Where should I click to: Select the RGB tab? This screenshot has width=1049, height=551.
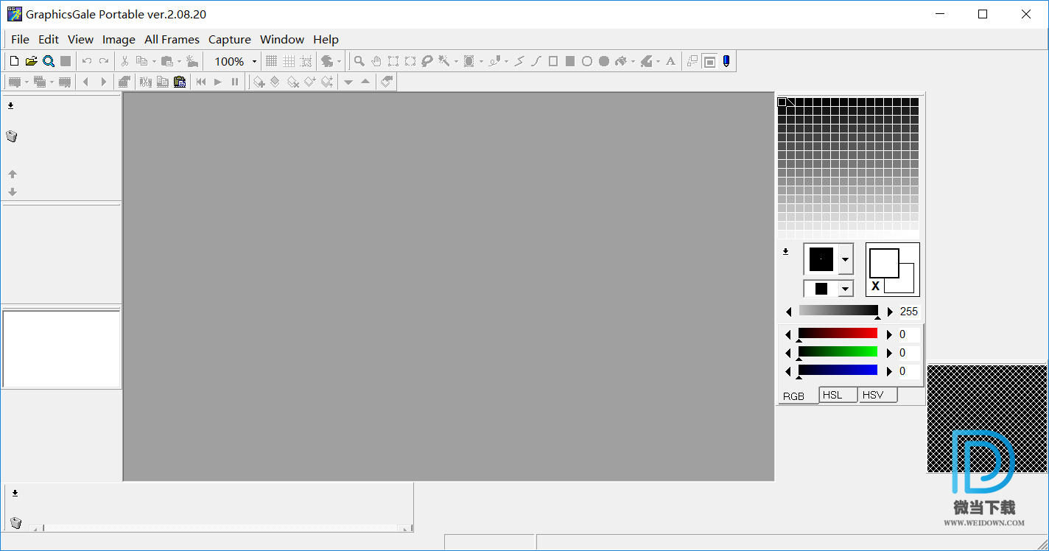pos(798,396)
